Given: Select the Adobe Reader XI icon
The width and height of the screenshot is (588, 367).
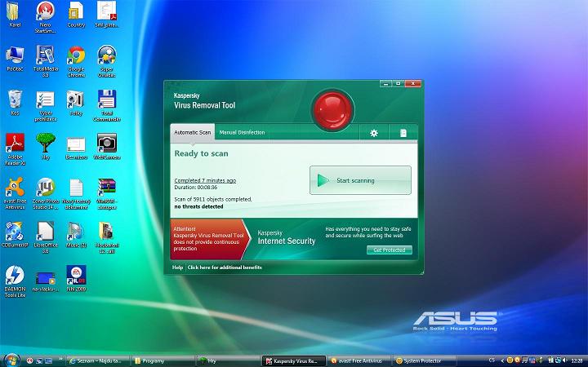Looking at the screenshot, I should coord(15,149).
